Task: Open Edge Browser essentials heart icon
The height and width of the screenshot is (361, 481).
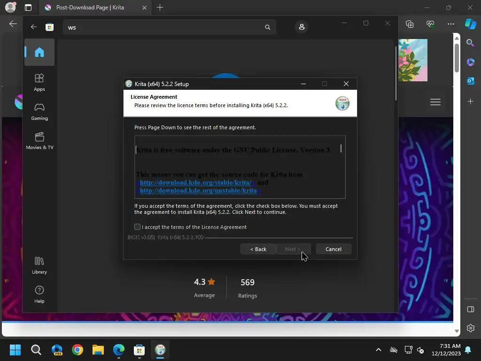Action: click(x=430, y=24)
